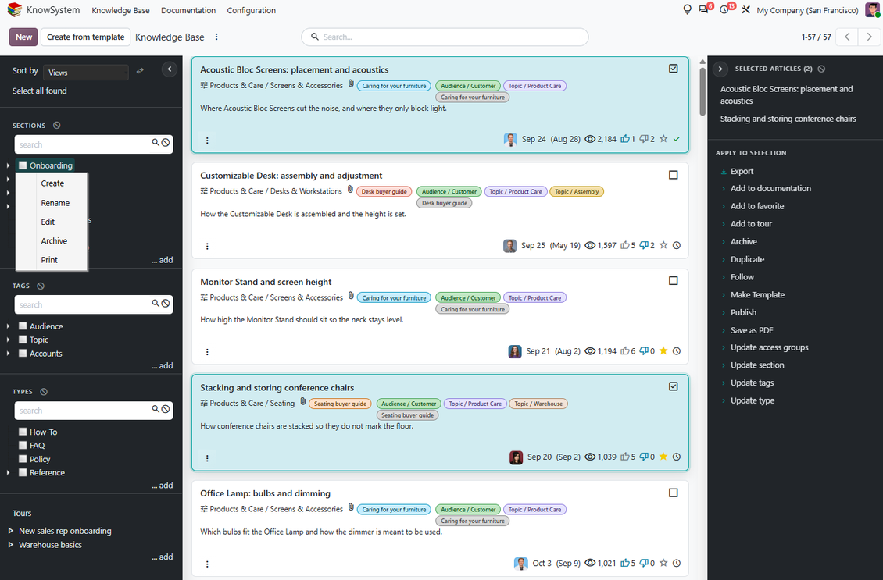This screenshot has height=580, width=883.
Task: Open Knowledge Base kebab options menu
Action: coord(216,37)
